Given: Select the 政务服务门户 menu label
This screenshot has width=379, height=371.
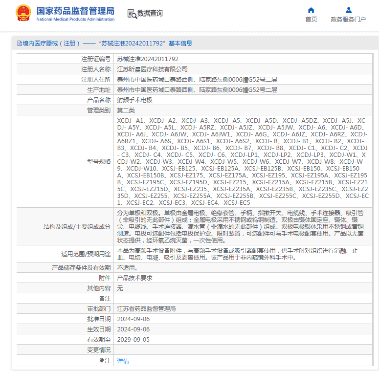Looking at the screenshot, I should [x=348, y=20].
